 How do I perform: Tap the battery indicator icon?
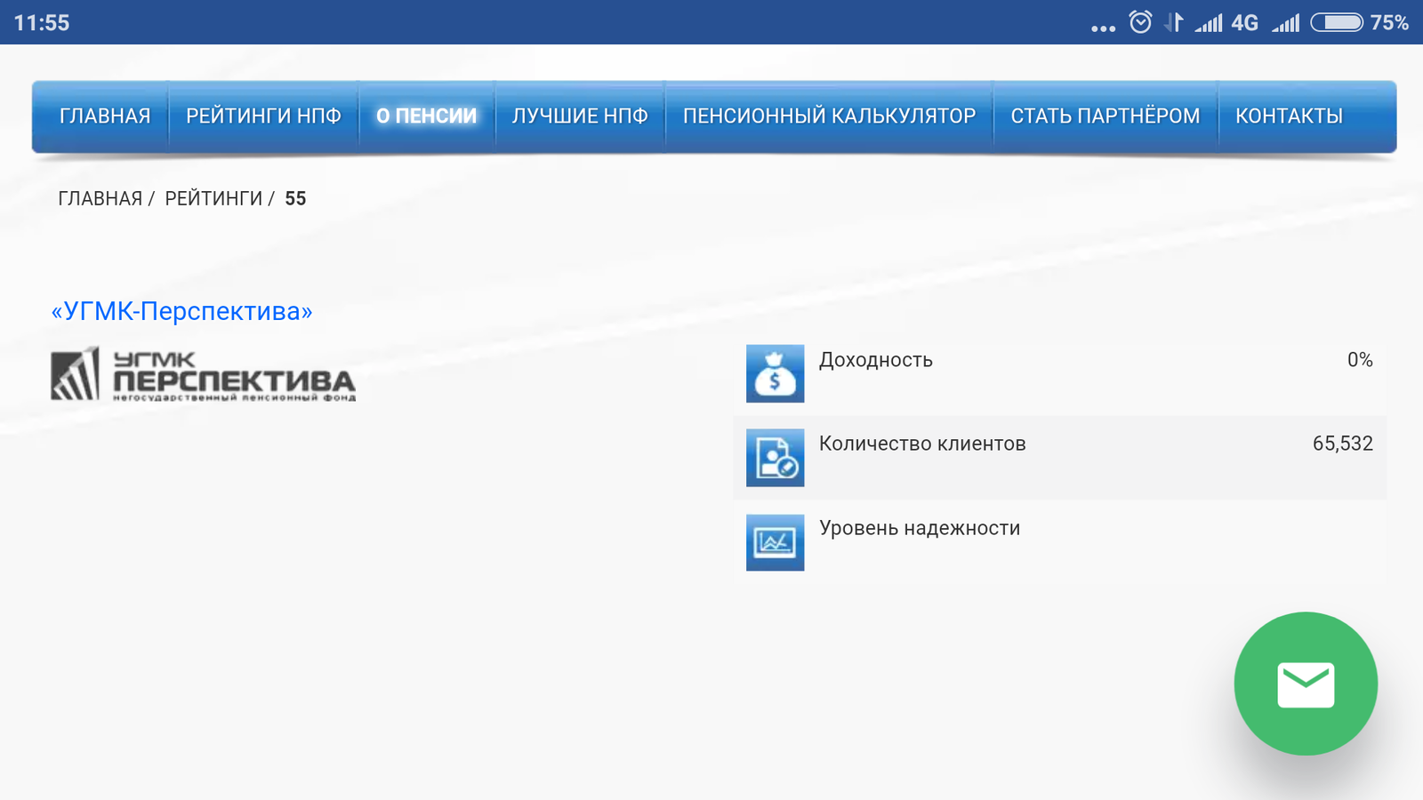tap(1337, 22)
